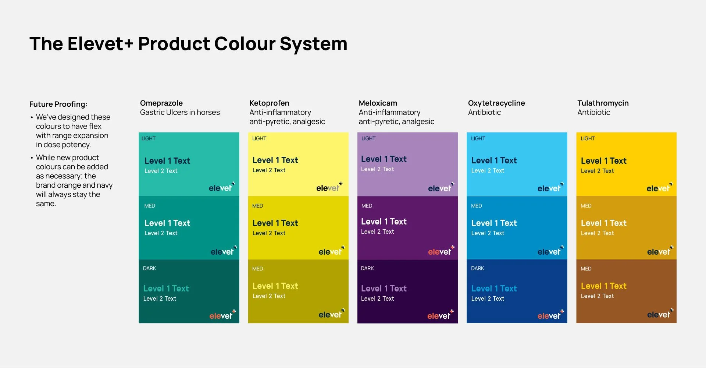Click 'Level 2 Text' on the olive swatch
Image resolution: width=706 pixels, height=368 pixels.
[x=269, y=296]
